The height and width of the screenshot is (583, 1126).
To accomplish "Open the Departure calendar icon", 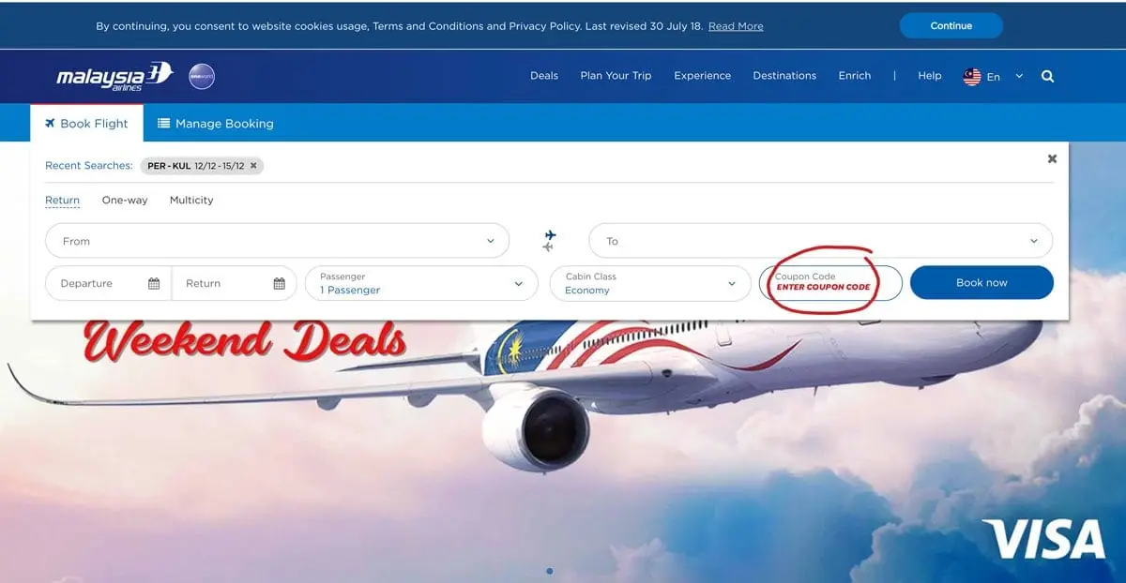I will click(154, 283).
